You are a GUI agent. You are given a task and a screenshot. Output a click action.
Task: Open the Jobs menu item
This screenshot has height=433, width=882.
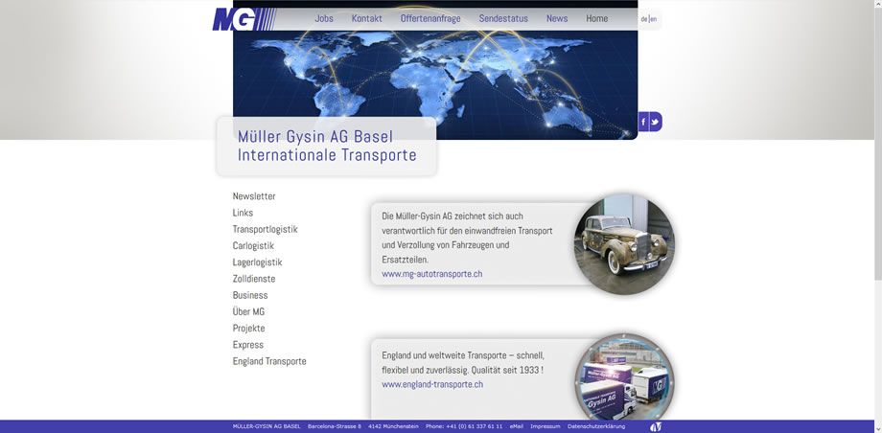coord(324,18)
